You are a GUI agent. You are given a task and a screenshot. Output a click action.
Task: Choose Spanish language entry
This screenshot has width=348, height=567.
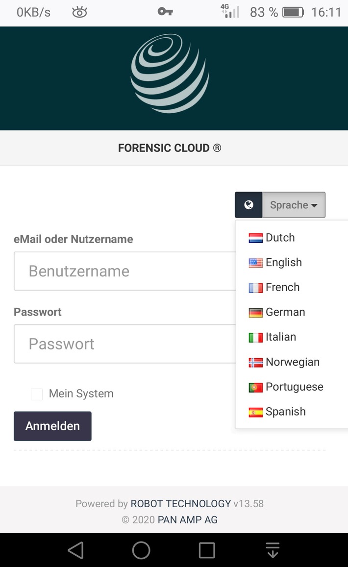coord(285,412)
